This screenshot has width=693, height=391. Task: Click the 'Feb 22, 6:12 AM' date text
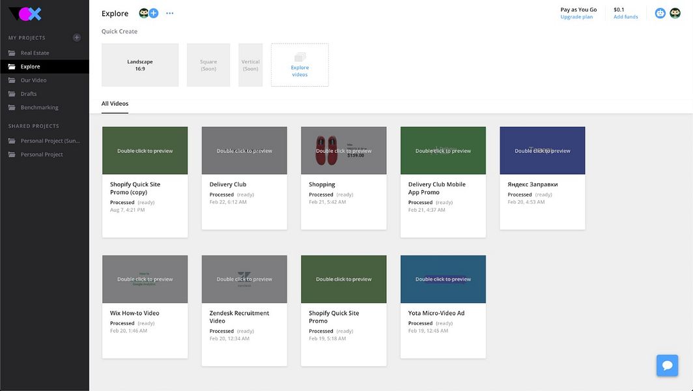click(228, 202)
